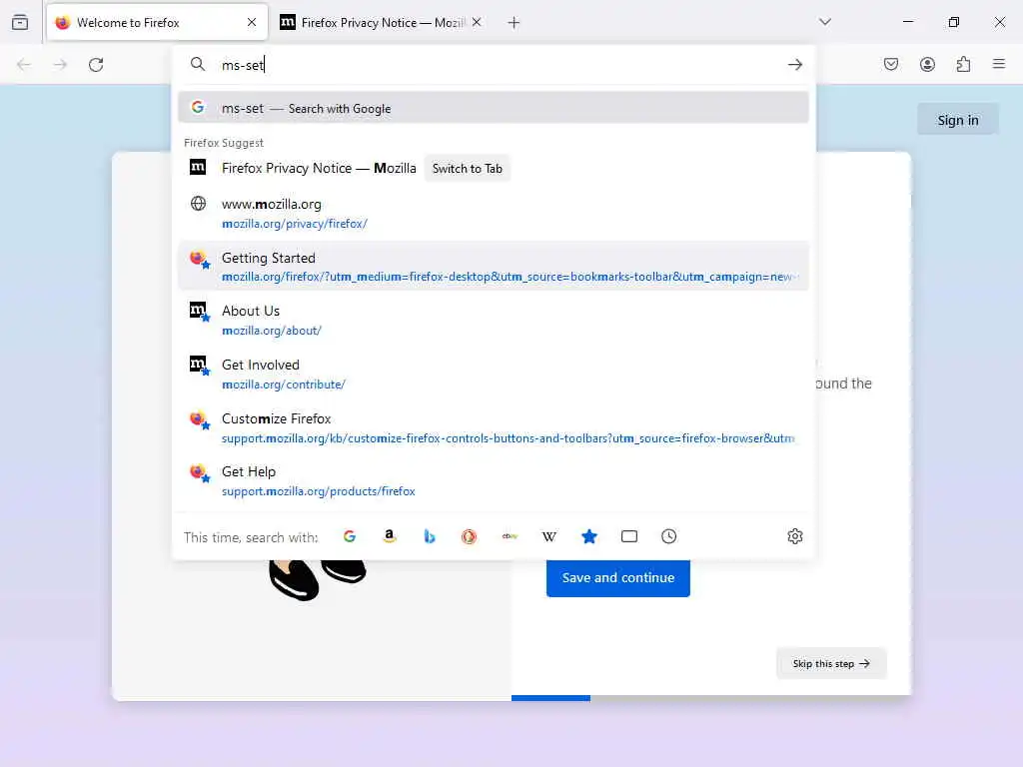Search this time with eBay icon
Screen dimensions: 1023x767
(x=510, y=536)
